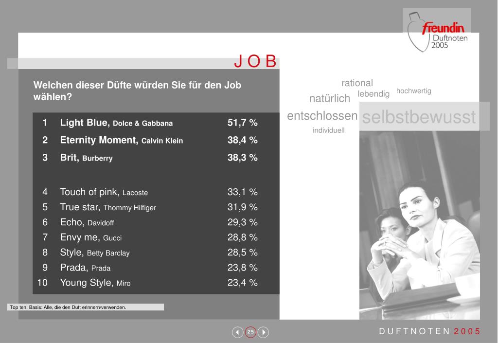Go to the next slide arrow
Image resolution: width=498 pixels, height=343 pixels.
coord(263,332)
